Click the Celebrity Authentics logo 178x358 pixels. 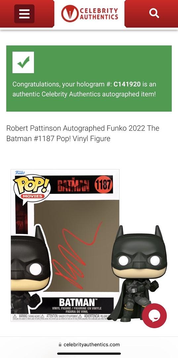click(90, 14)
